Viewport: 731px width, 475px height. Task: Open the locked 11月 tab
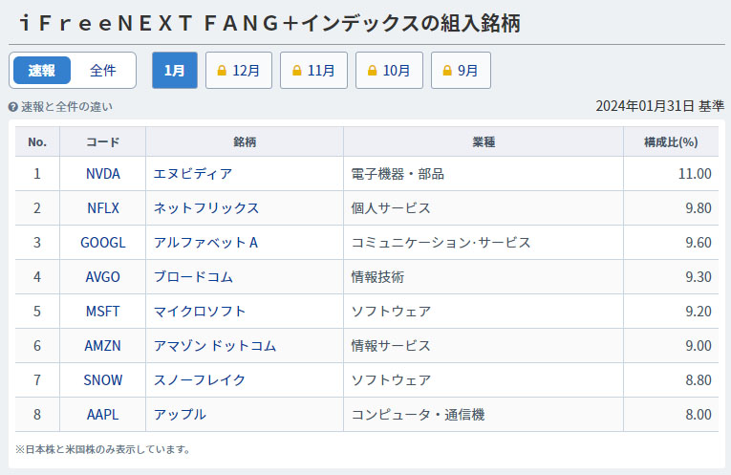313,71
